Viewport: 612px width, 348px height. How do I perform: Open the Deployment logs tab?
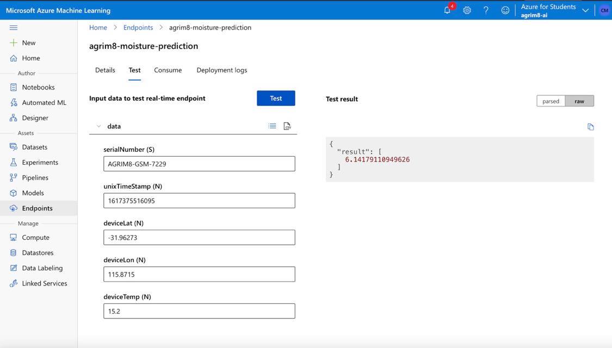[222, 70]
